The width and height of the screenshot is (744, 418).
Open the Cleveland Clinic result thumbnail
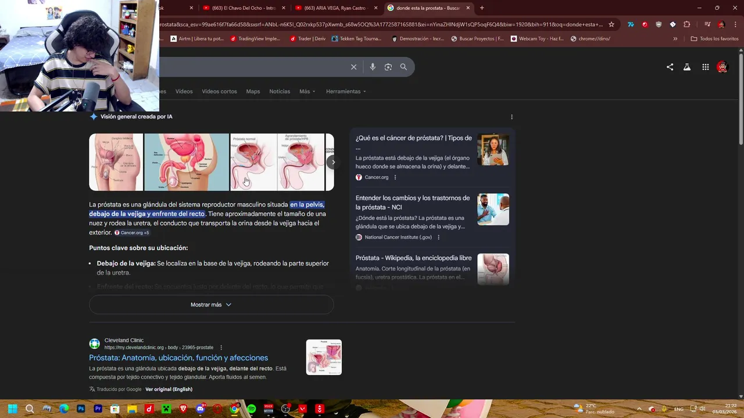324,357
